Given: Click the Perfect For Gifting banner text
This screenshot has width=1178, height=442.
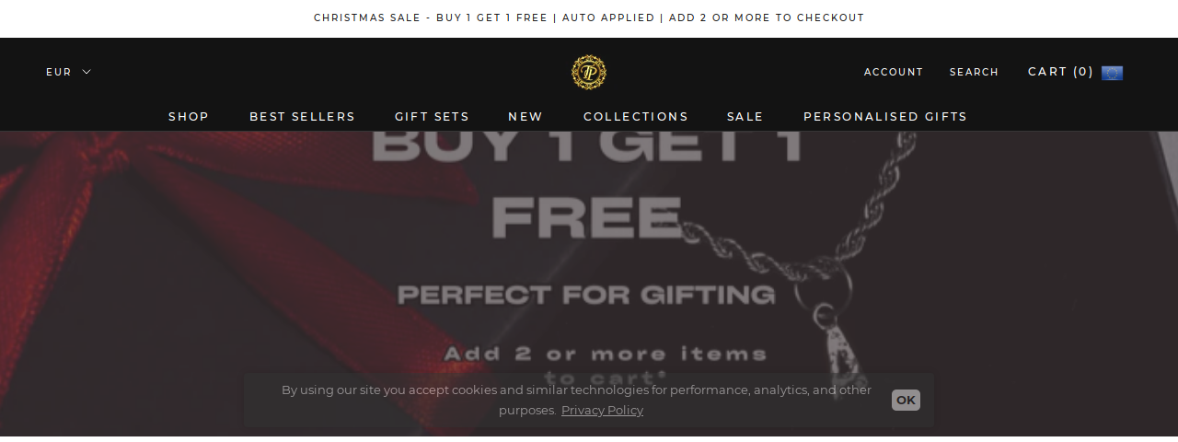Looking at the screenshot, I should tap(586, 295).
